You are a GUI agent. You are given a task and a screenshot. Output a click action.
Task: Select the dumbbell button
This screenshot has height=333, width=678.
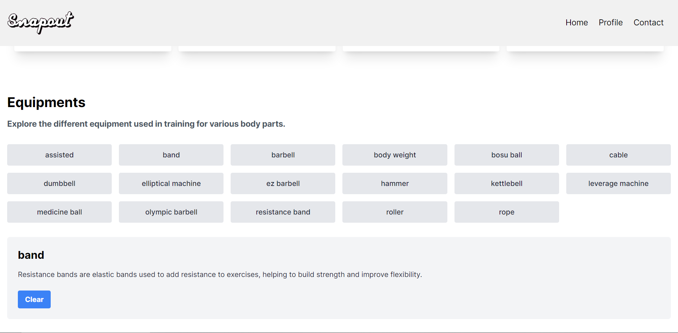[59, 183]
